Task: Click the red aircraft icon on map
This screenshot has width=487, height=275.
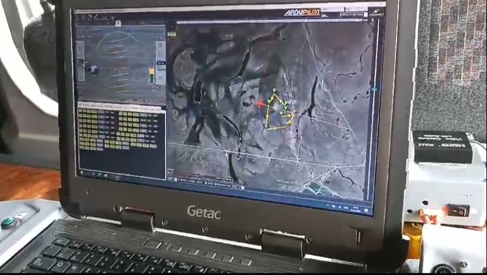Action: coord(260,103)
